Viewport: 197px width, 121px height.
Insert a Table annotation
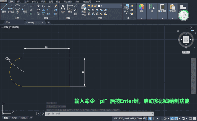coord(76,14)
